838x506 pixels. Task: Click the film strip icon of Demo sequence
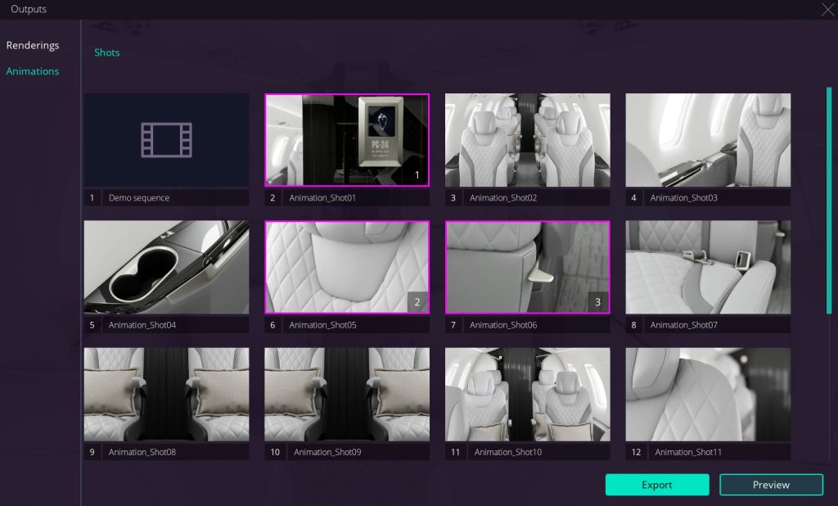(166, 140)
